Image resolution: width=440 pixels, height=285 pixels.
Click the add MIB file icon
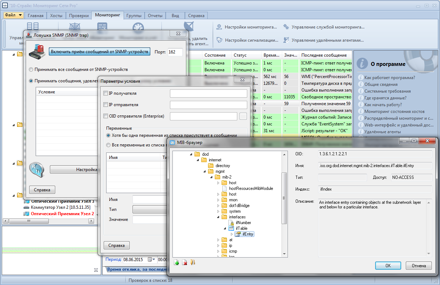click(x=176, y=263)
